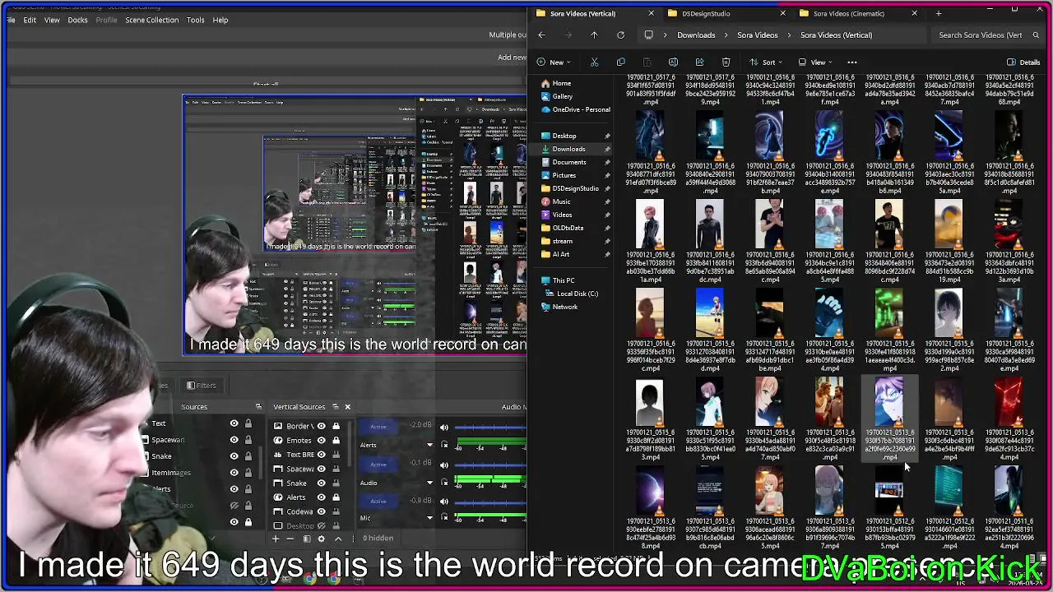
Task: Click the OBS Filters button
Action: (x=201, y=385)
